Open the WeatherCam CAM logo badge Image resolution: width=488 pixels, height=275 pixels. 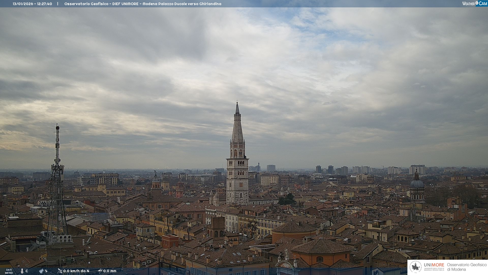(483, 4)
